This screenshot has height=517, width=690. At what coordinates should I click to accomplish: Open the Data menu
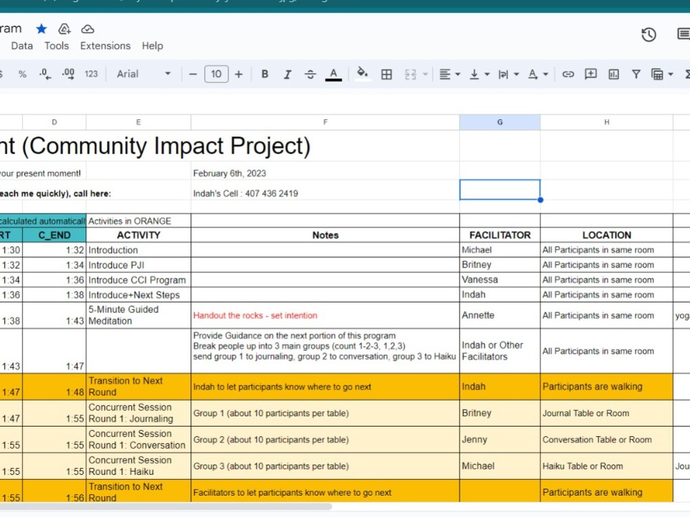[22, 45]
